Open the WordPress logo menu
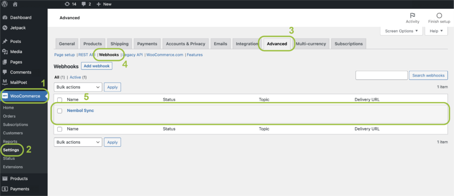Viewport: 454px width, 196px height. pyautogui.click(x=4, y=4)
